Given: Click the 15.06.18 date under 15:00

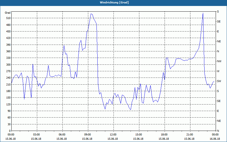Looking at the screenshot, I should click(x=138, y=139).
